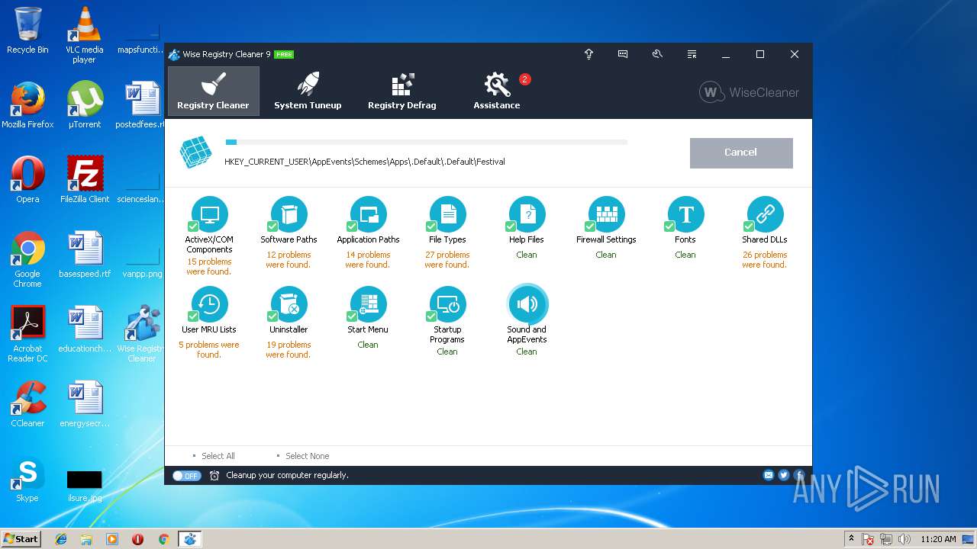The image size is (977, 549).
Task: Select the ActiveX/COM Components category icon
Action: coord(209,214)
